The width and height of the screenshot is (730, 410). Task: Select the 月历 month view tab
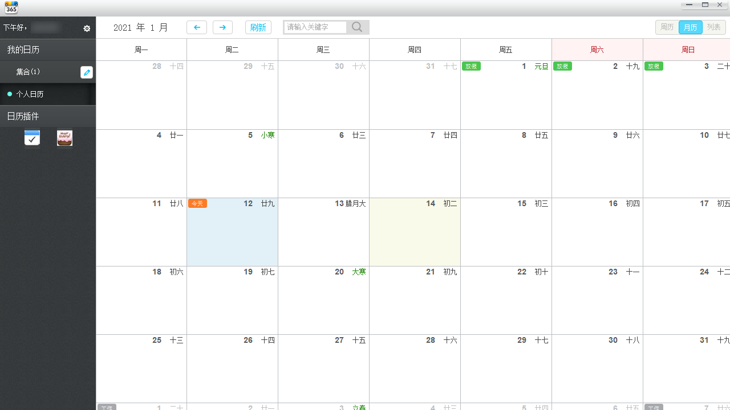(690, 27)
